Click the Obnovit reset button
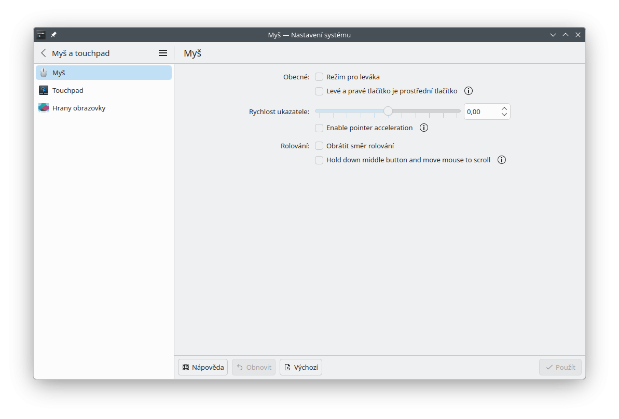The image size is (619, 419). coord(254,367)
